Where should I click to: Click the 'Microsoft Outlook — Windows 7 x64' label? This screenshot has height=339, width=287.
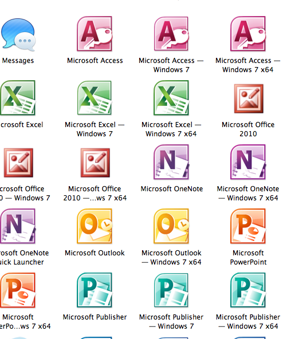tap(171, 258)
